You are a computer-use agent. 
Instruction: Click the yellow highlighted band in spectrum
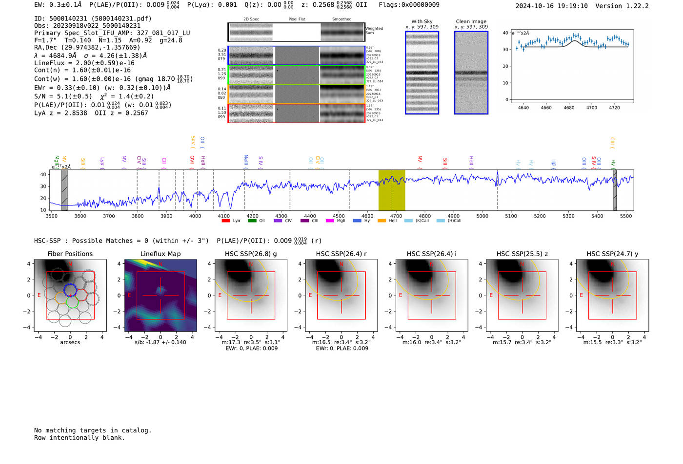click(x=392, y=190)
